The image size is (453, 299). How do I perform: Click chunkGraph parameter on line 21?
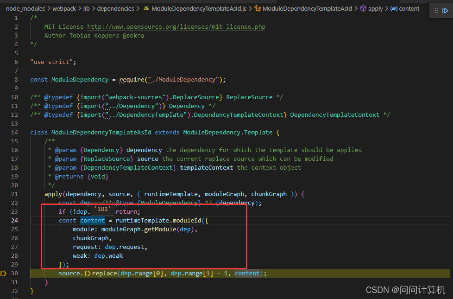coord(269,194)
